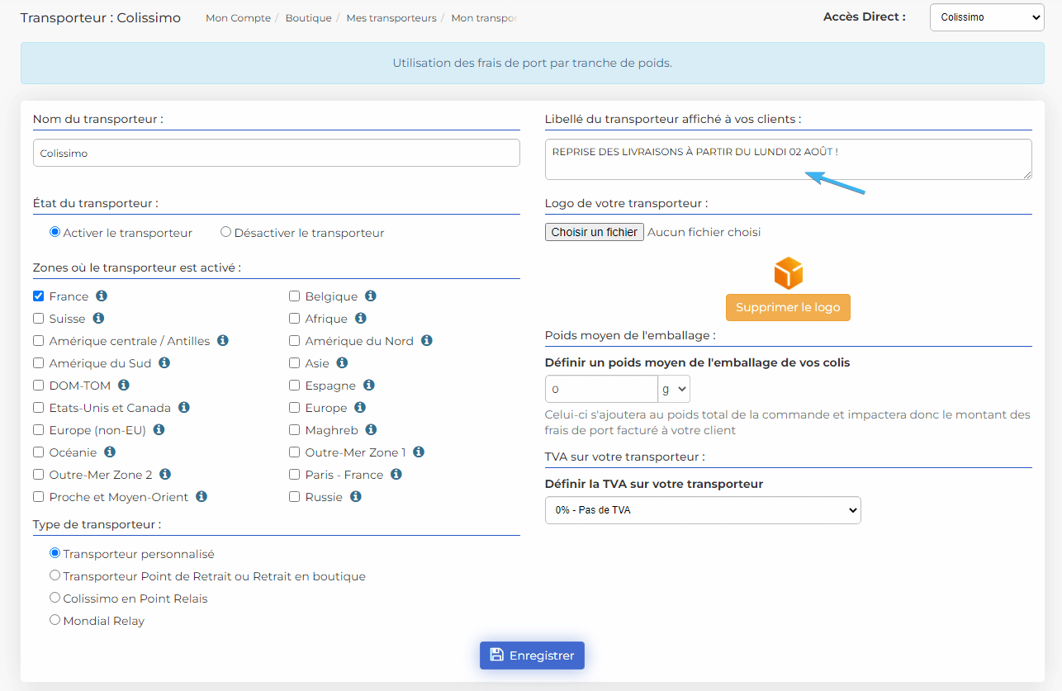The height and width of the screenshot is (691, 1062).
Task: Click Supprimer le logo button
Action: coord(788,307)
